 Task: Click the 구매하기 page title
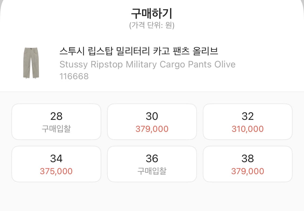(x=152, y=12)
